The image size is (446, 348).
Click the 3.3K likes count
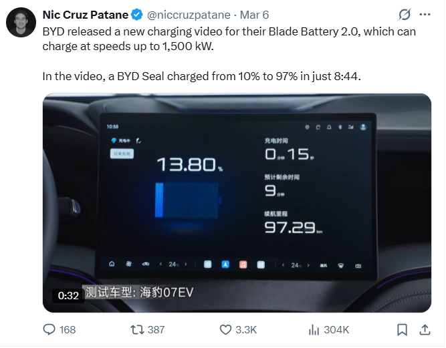pos(246,329)
